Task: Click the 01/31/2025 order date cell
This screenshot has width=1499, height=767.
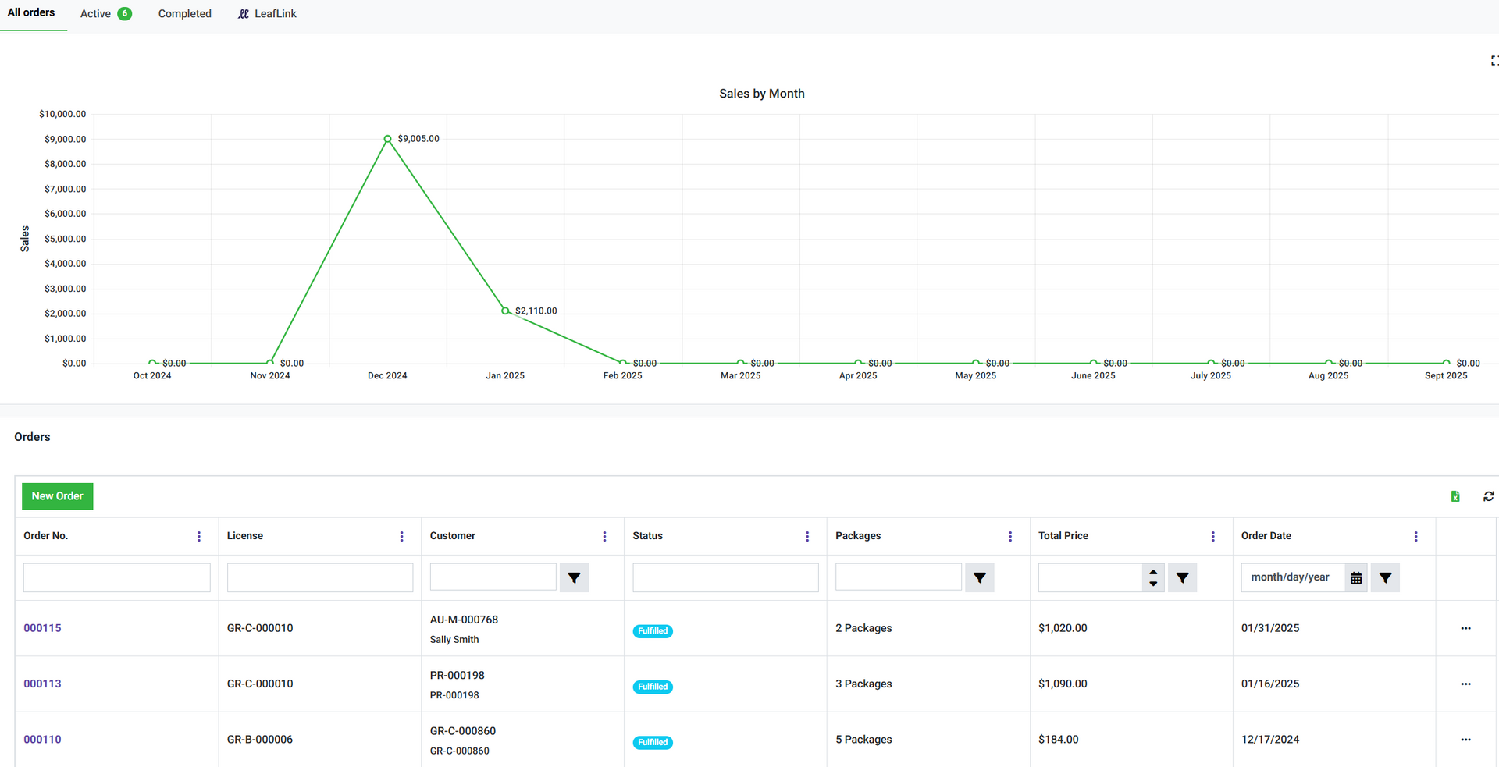Action: pyautogui.click(x=1270, y=628)
